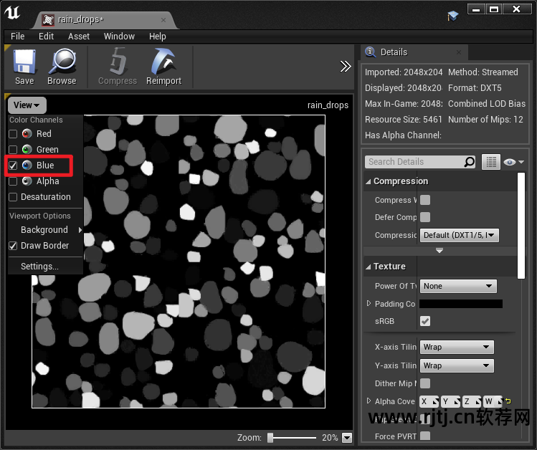Open X-axis Tiling Method dropdown

(457, 347)
